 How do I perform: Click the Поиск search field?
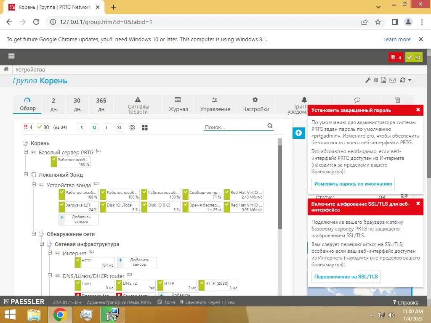click(x=234, y=127)
